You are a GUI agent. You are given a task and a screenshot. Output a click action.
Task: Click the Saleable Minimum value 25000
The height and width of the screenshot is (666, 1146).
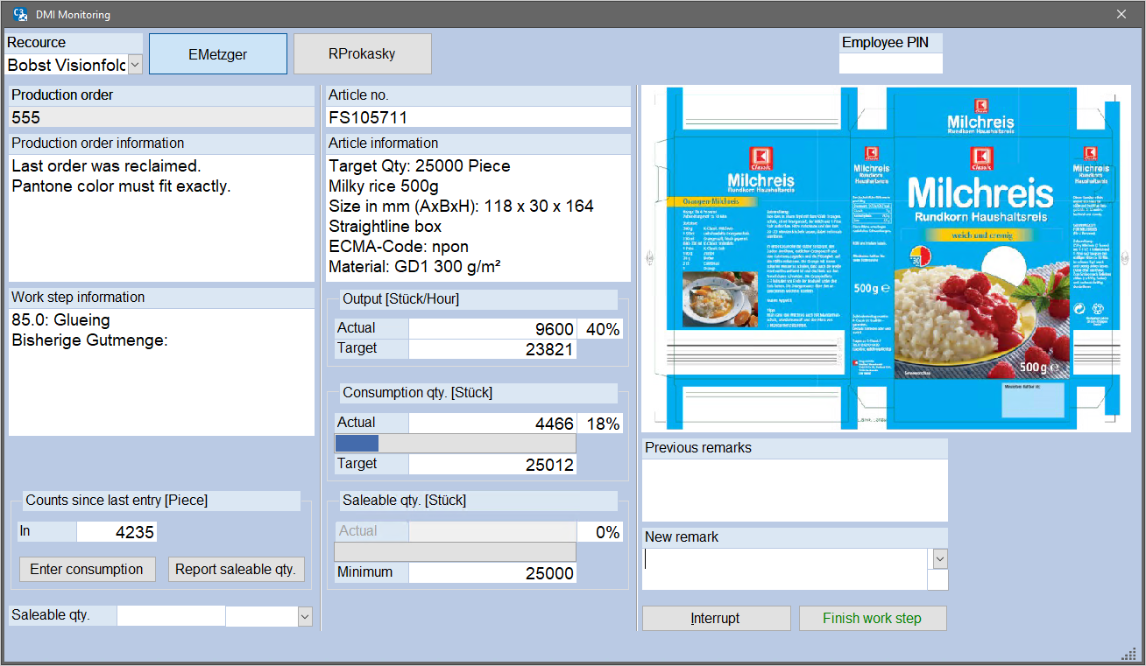(492, 573)
